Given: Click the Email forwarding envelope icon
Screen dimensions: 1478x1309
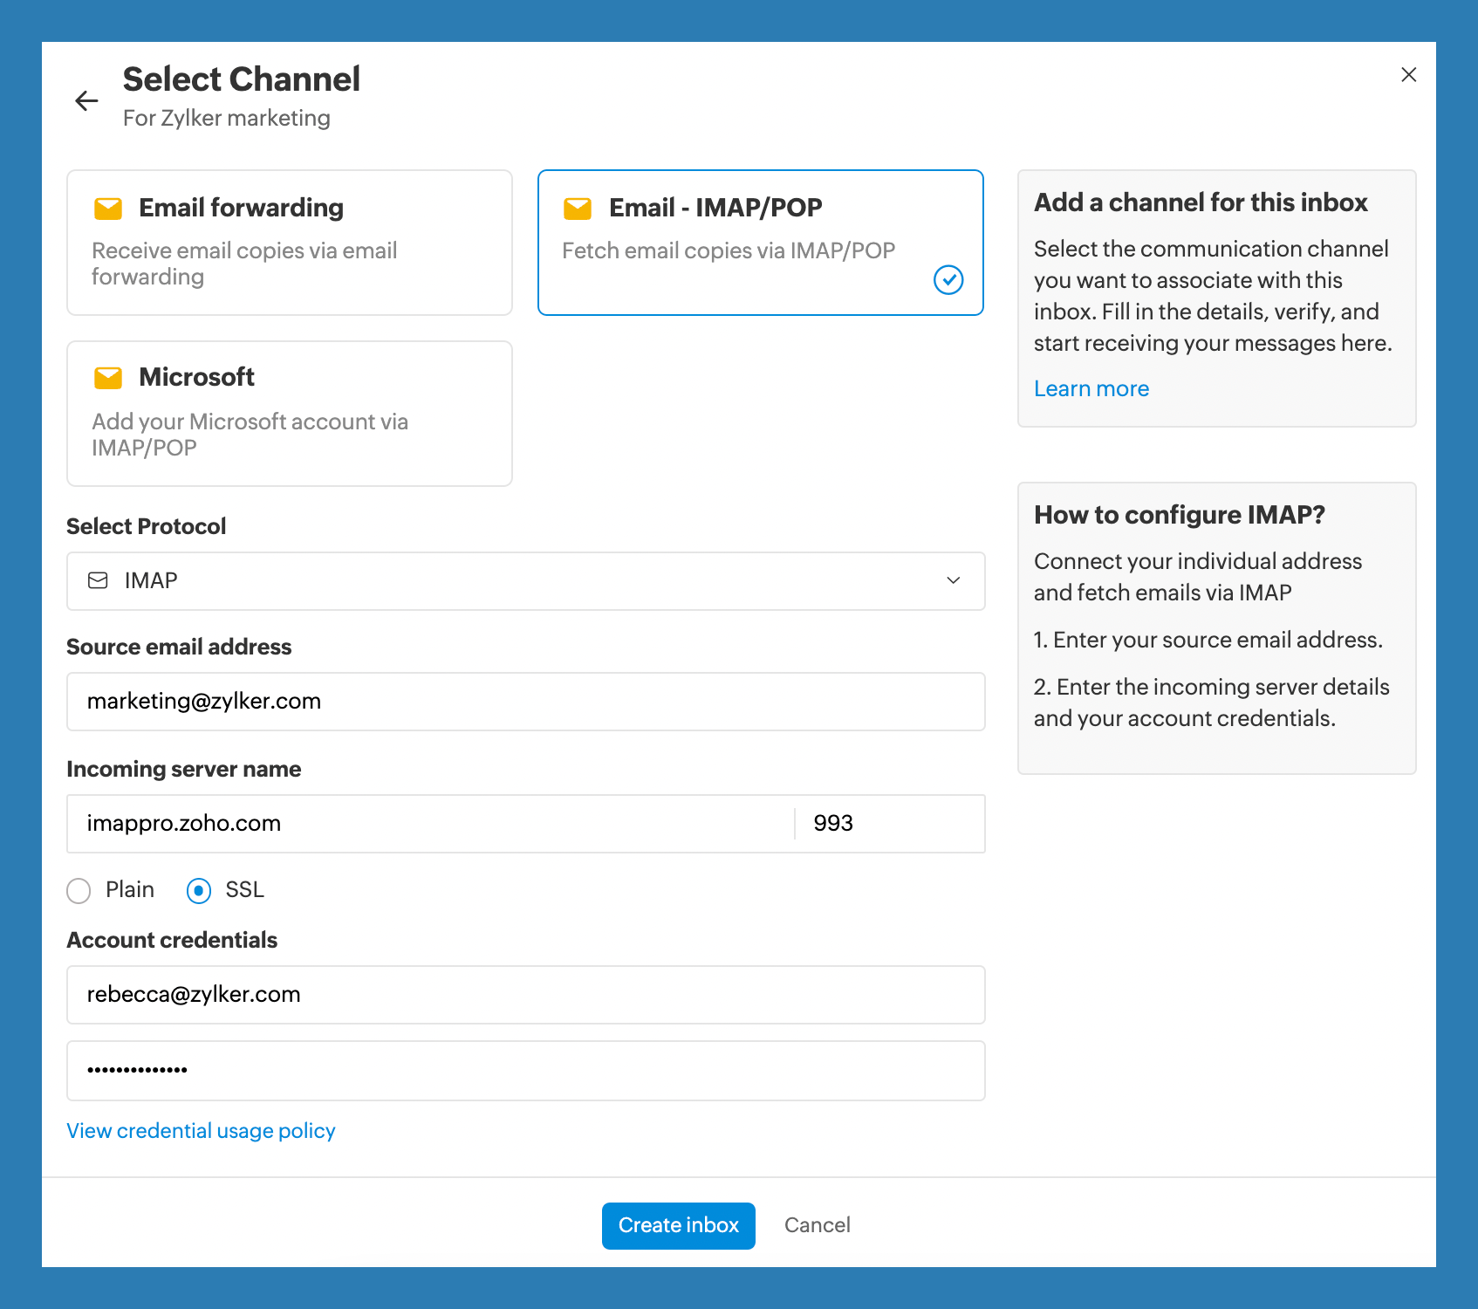Looking at the screenshot, I should (108, 209).
